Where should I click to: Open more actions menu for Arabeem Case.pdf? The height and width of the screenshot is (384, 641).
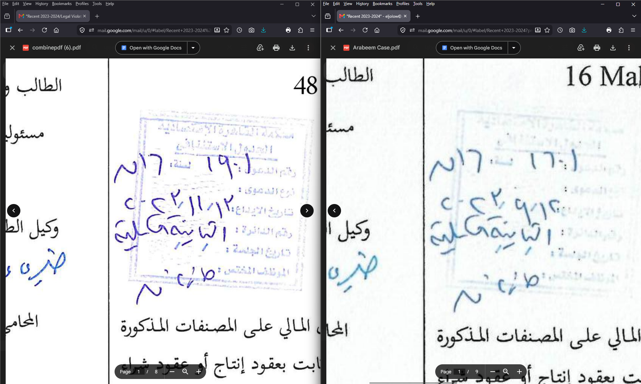click(629, 48)
